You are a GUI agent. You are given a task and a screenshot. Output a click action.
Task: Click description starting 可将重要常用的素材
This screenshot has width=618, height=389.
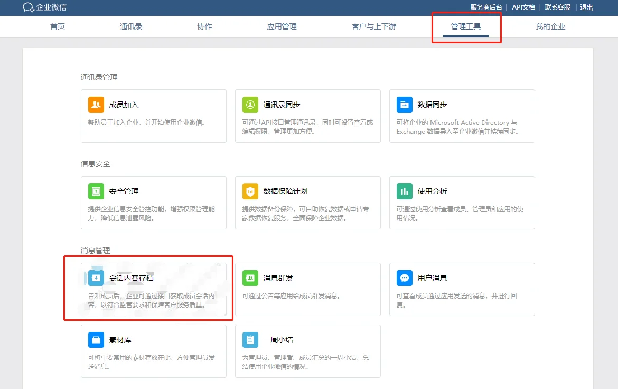[x=152, y=362]
